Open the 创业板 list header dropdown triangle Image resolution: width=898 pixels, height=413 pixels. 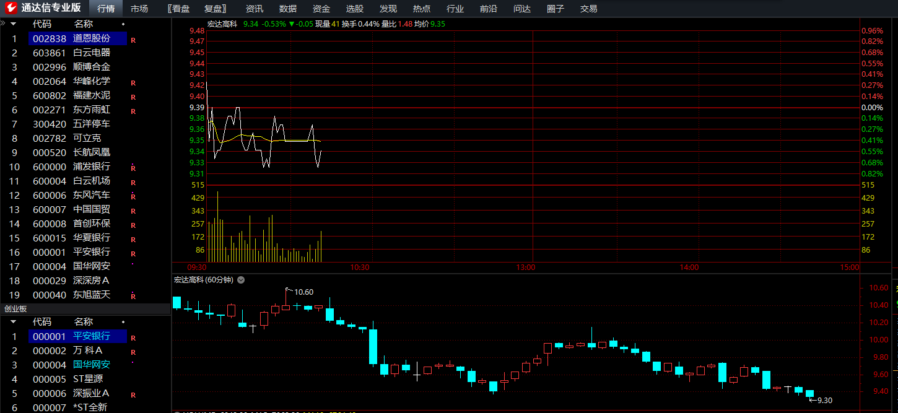point(13,322)
